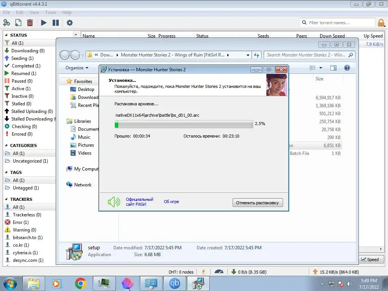Click the Size column header in Explorer
388x291 pixels.
tap(319, 79)
